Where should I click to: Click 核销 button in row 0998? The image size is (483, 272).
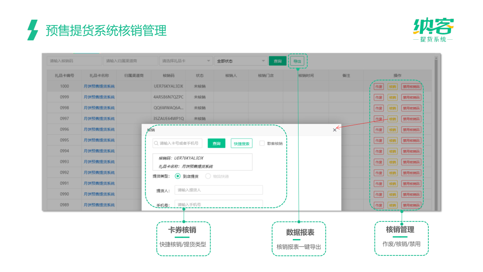pos(392,108)
